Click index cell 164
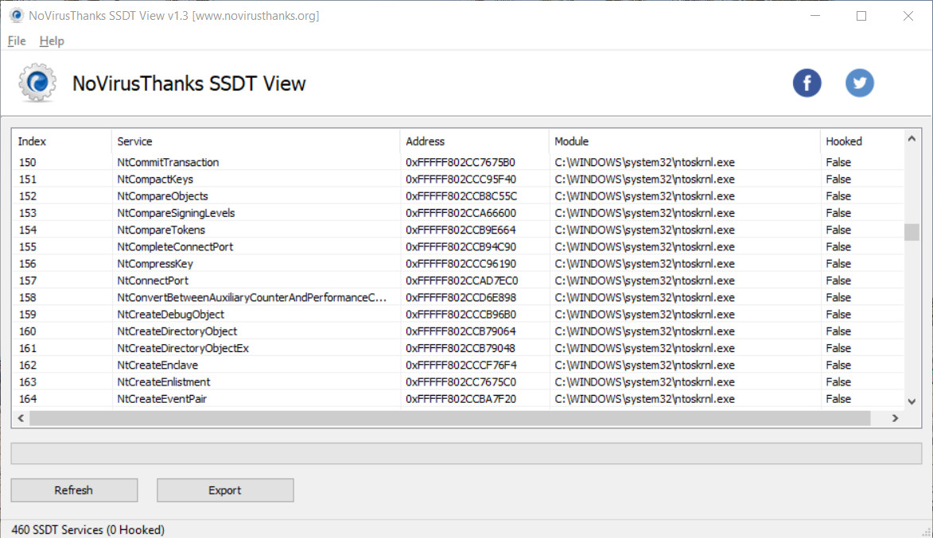 [27, 399]
